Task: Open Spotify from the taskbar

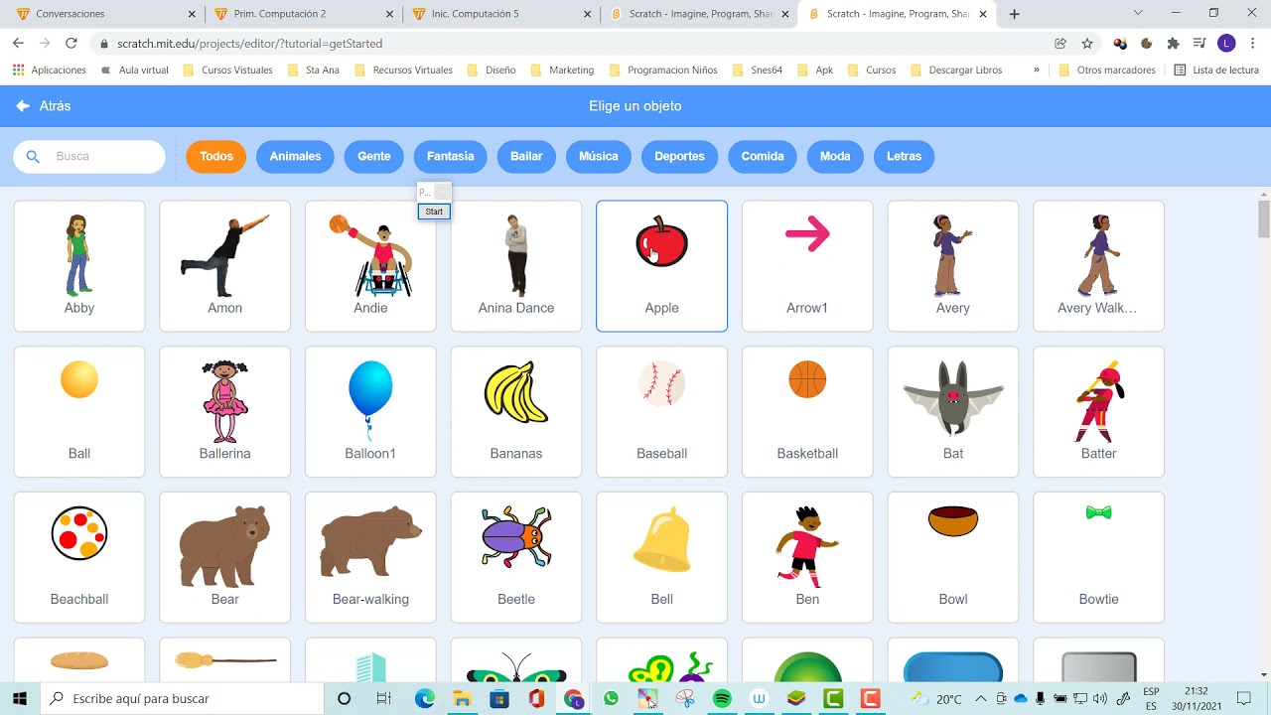Action: pos(722,699)
